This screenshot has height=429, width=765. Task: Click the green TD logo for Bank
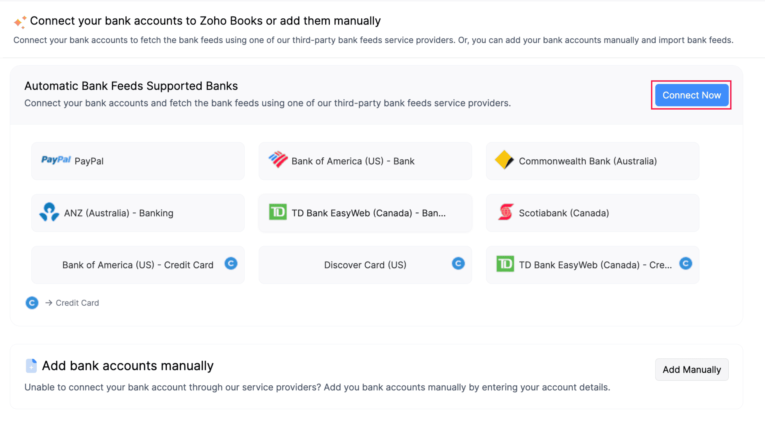pyautogui.click(x=278, y=212)
